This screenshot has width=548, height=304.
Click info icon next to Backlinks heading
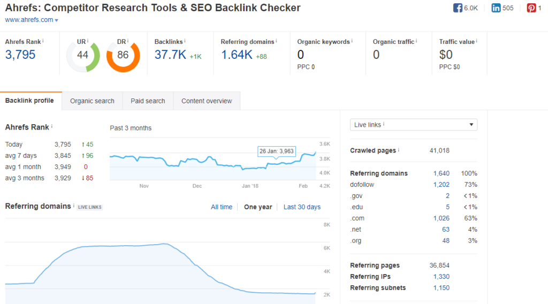(185, 41)
